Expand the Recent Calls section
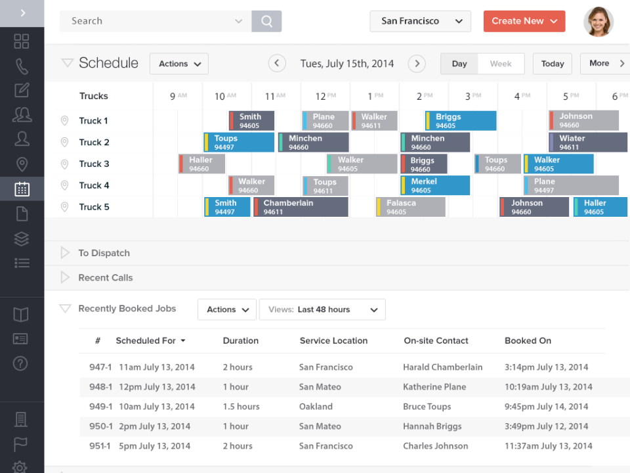Screen dimensions: 630x473 click(64, 277)
